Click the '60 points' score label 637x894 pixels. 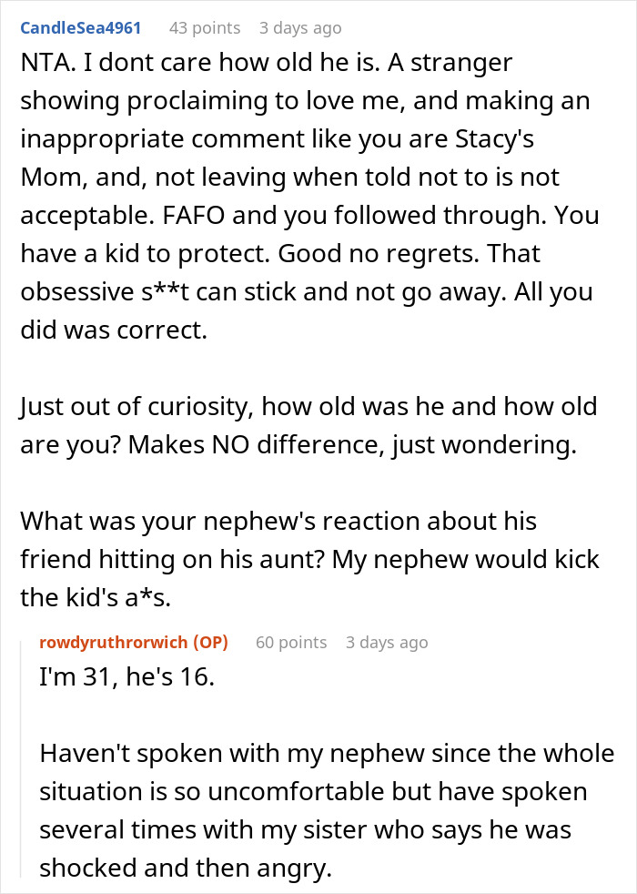pos(290,642)
